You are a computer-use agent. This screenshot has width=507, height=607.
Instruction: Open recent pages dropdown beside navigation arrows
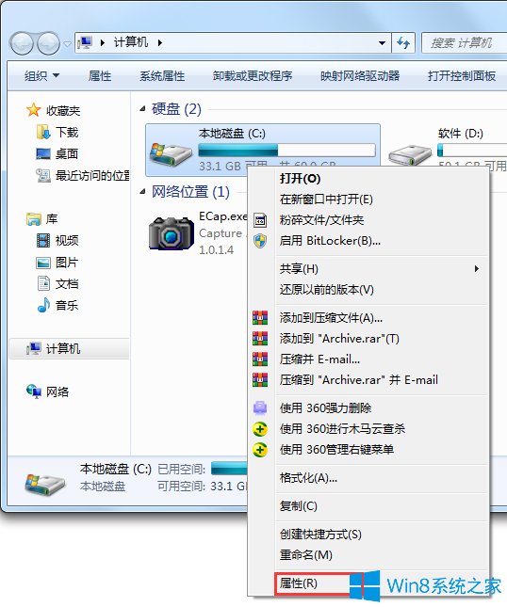pos(67,43)
